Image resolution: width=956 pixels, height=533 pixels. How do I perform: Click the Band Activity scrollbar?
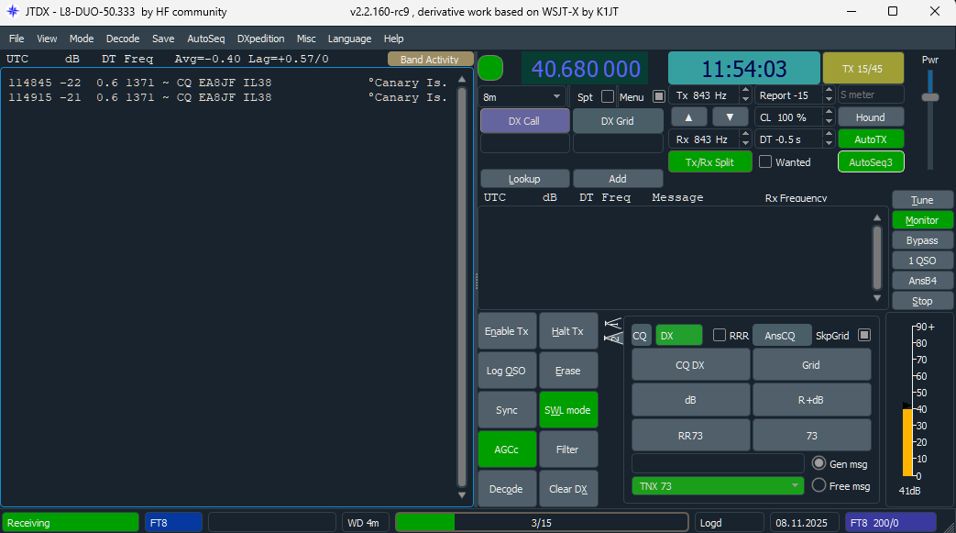(x=462, y=286)
